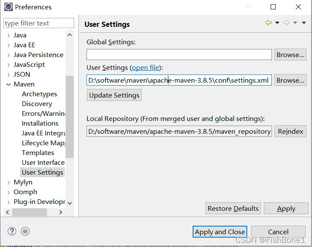312x247 pixels.
Task: Click the User Settings path field
Action: point(179,80)
